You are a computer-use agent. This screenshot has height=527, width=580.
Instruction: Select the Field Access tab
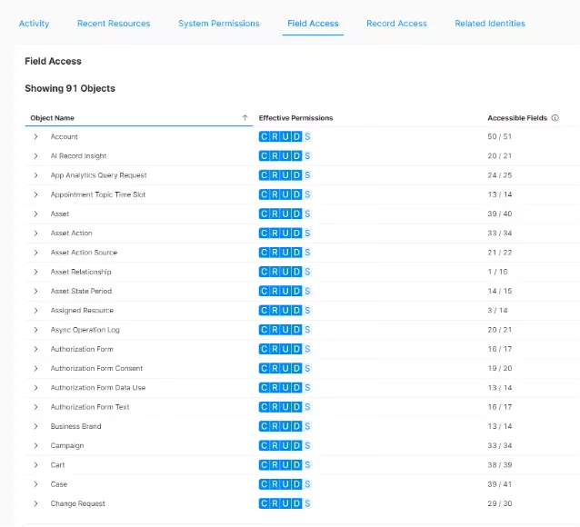tap(313, 24)
